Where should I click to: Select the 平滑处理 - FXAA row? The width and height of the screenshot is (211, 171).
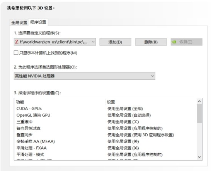coord(105,148)
